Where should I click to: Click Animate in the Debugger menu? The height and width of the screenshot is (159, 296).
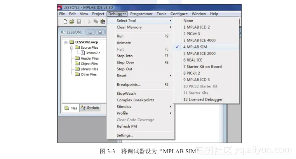coord(141,43)
